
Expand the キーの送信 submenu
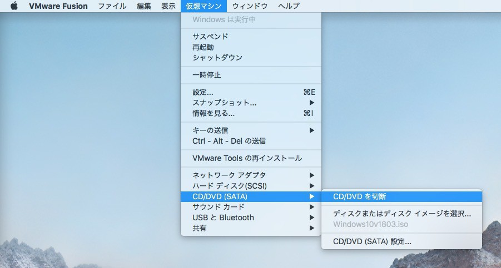click(x=251, y=130)
